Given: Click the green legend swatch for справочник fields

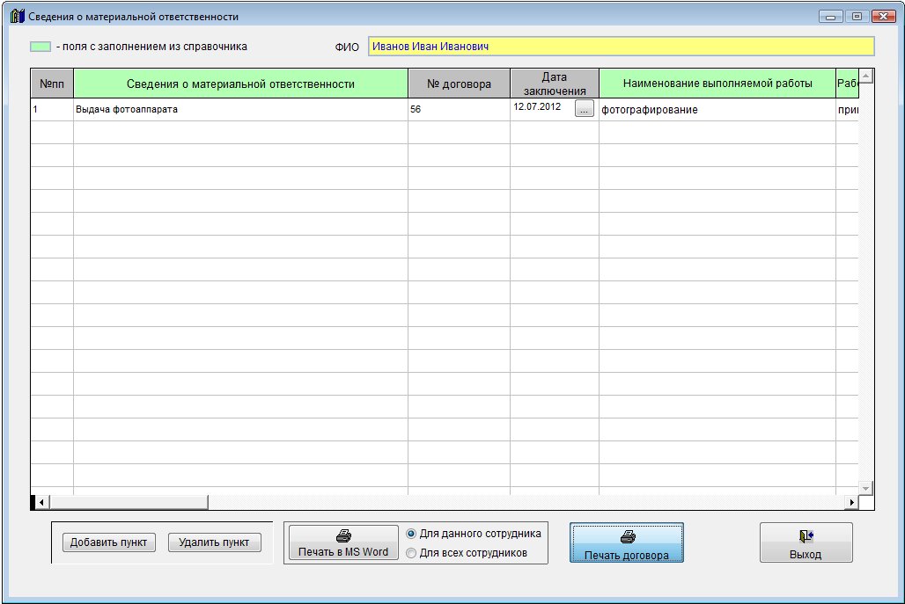Looking at the screenshot, I should coord(40,47).
